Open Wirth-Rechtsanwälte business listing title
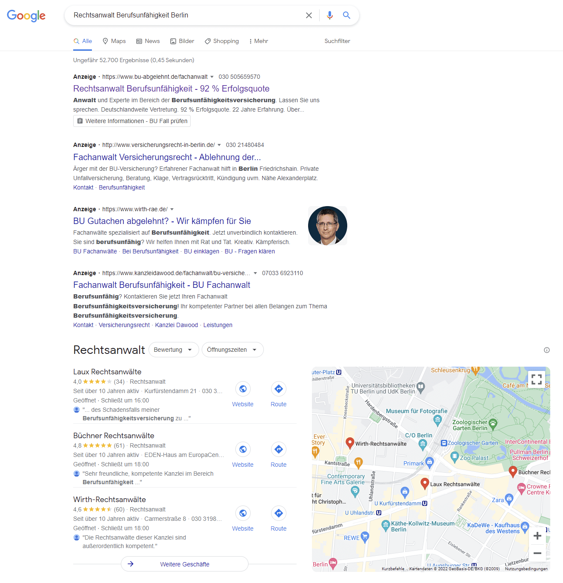 [109, 500]
